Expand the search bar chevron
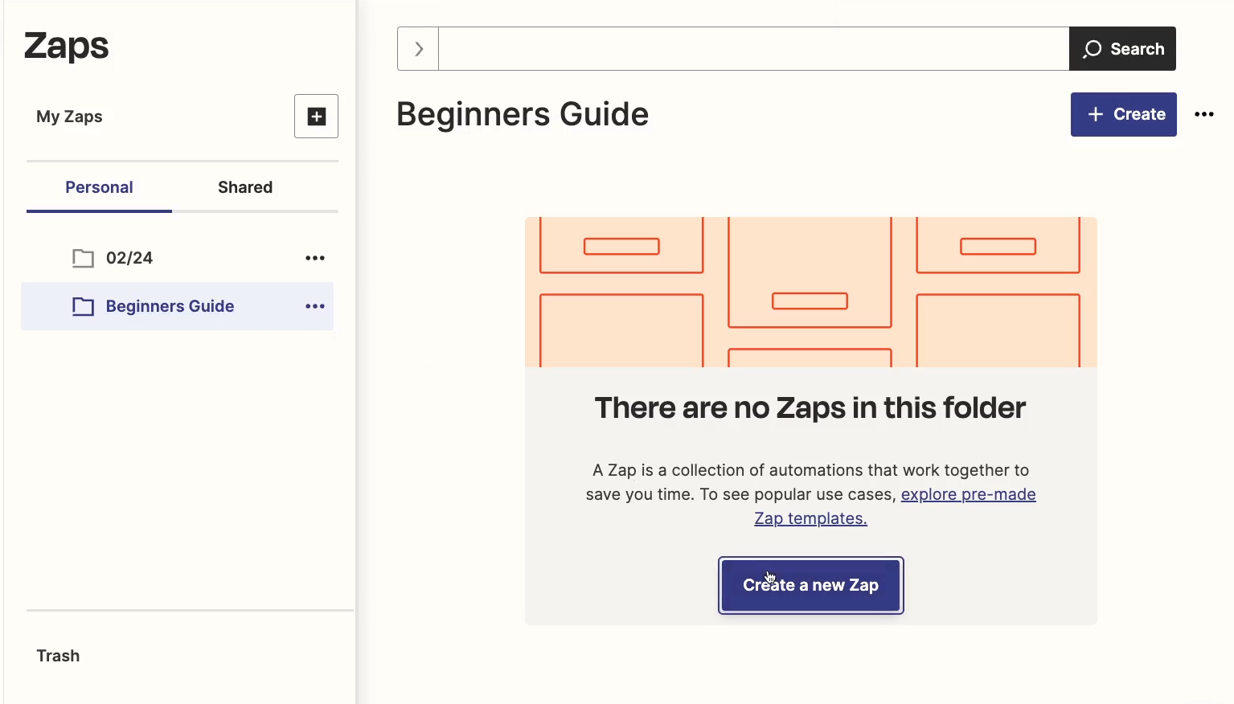The height and width of the screenshot is (704, 1234). (418, 49)
